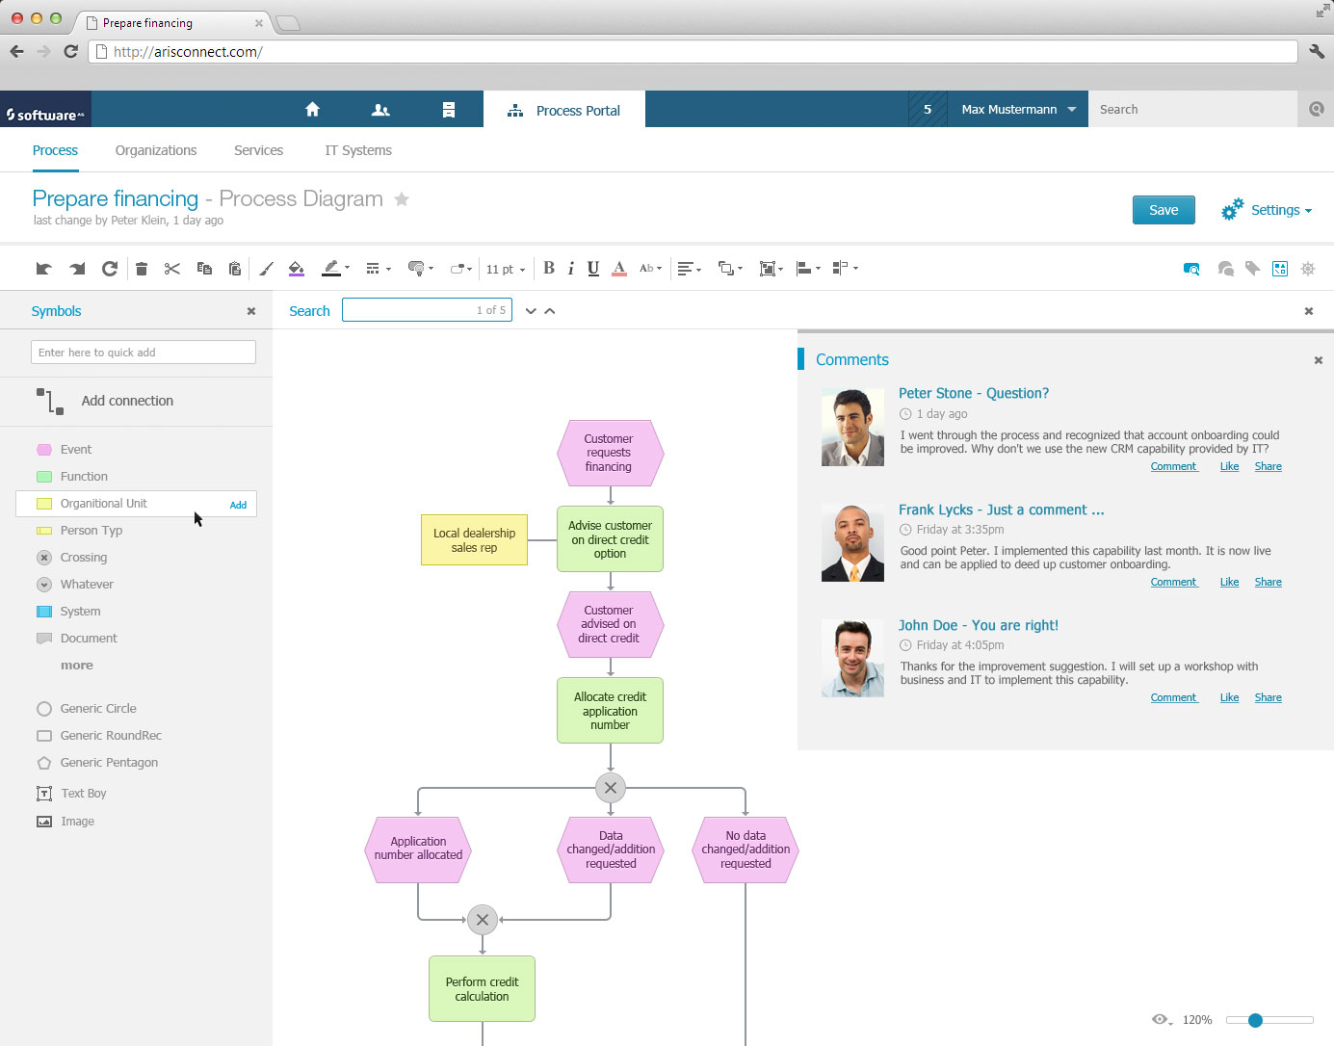
Task: Click the Save button
Action: pos(1164,210)
